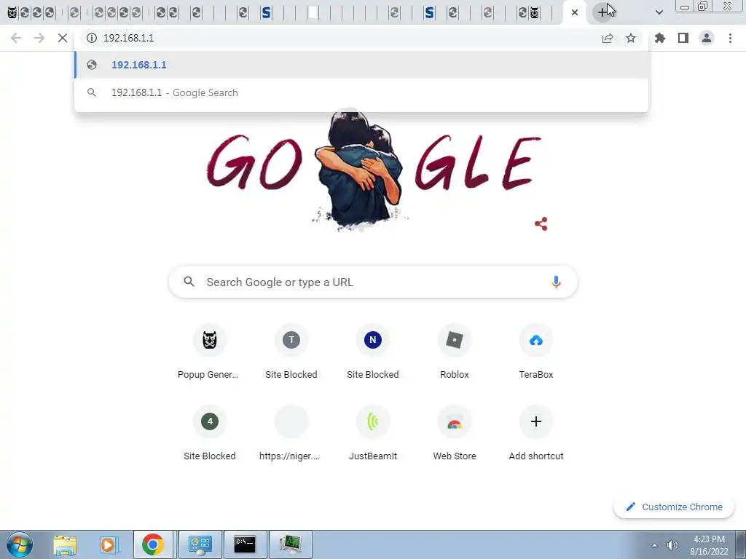Share this page via toolbar icon

click(x=608, y=38)
